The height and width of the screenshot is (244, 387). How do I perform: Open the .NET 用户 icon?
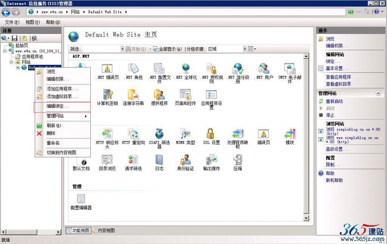coord(264,69)
